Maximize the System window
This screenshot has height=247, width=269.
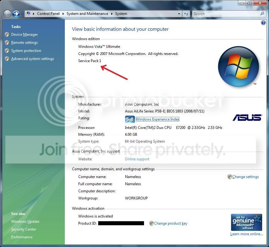(x=250, y=3)
